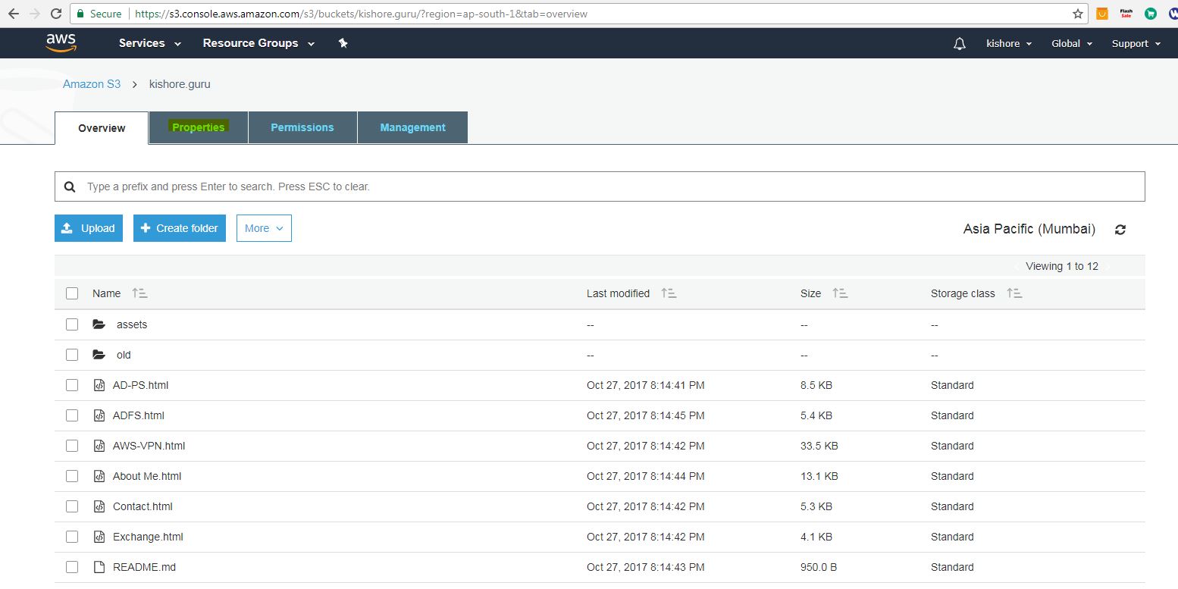Click the pin shortcut icon in navbar
This screenshot has height=589, width=1178.
coord(343,43)
